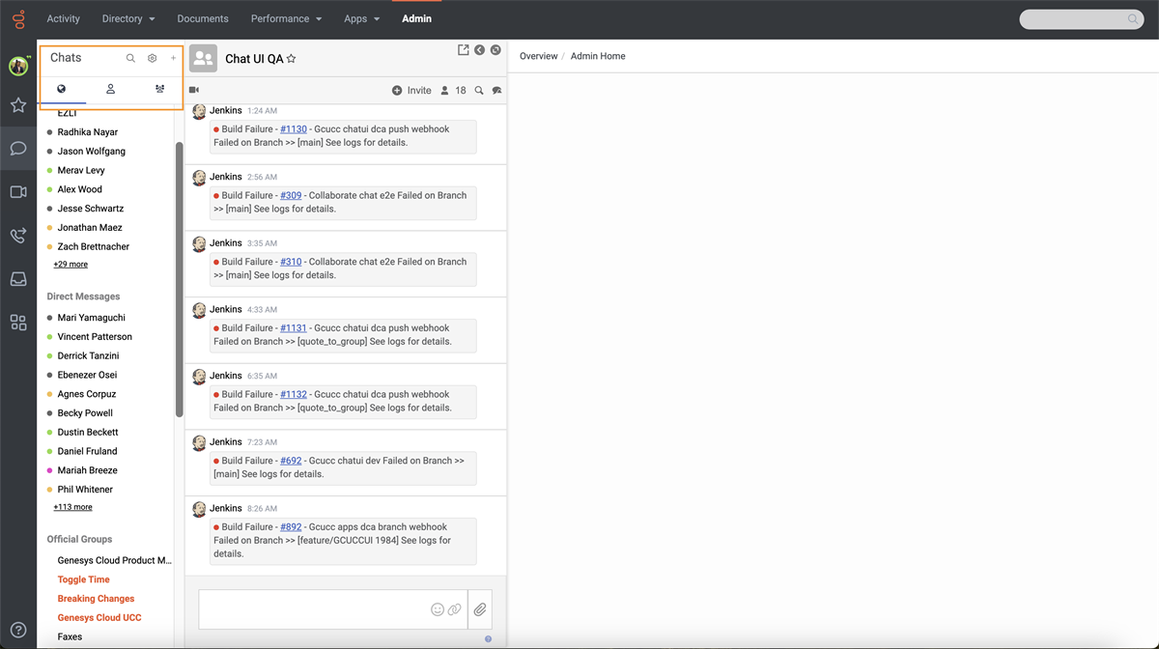Open the emoji picker in the message box
Viewport: 1159px width, 649px height.
pyautogui.click(x=438, y=609)
